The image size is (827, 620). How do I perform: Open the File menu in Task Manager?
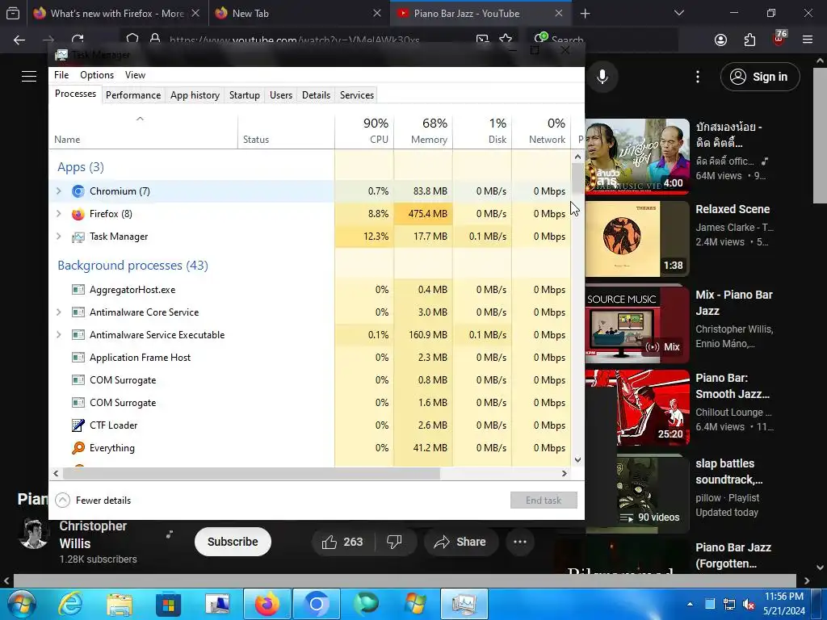(61, 75)
